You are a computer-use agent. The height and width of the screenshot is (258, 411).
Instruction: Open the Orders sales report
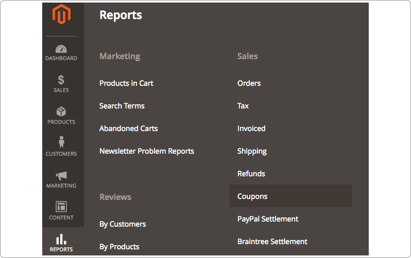point(249,83)
